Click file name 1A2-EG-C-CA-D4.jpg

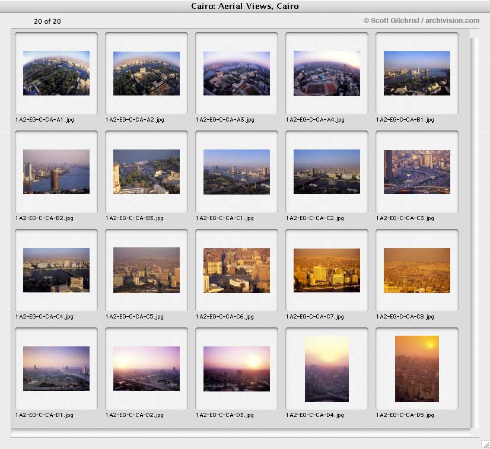314,415
